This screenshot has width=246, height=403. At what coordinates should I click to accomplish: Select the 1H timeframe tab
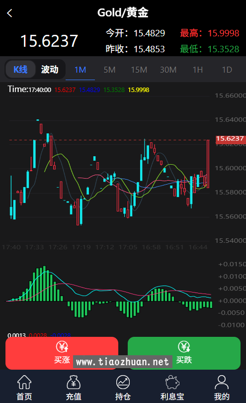198,70
